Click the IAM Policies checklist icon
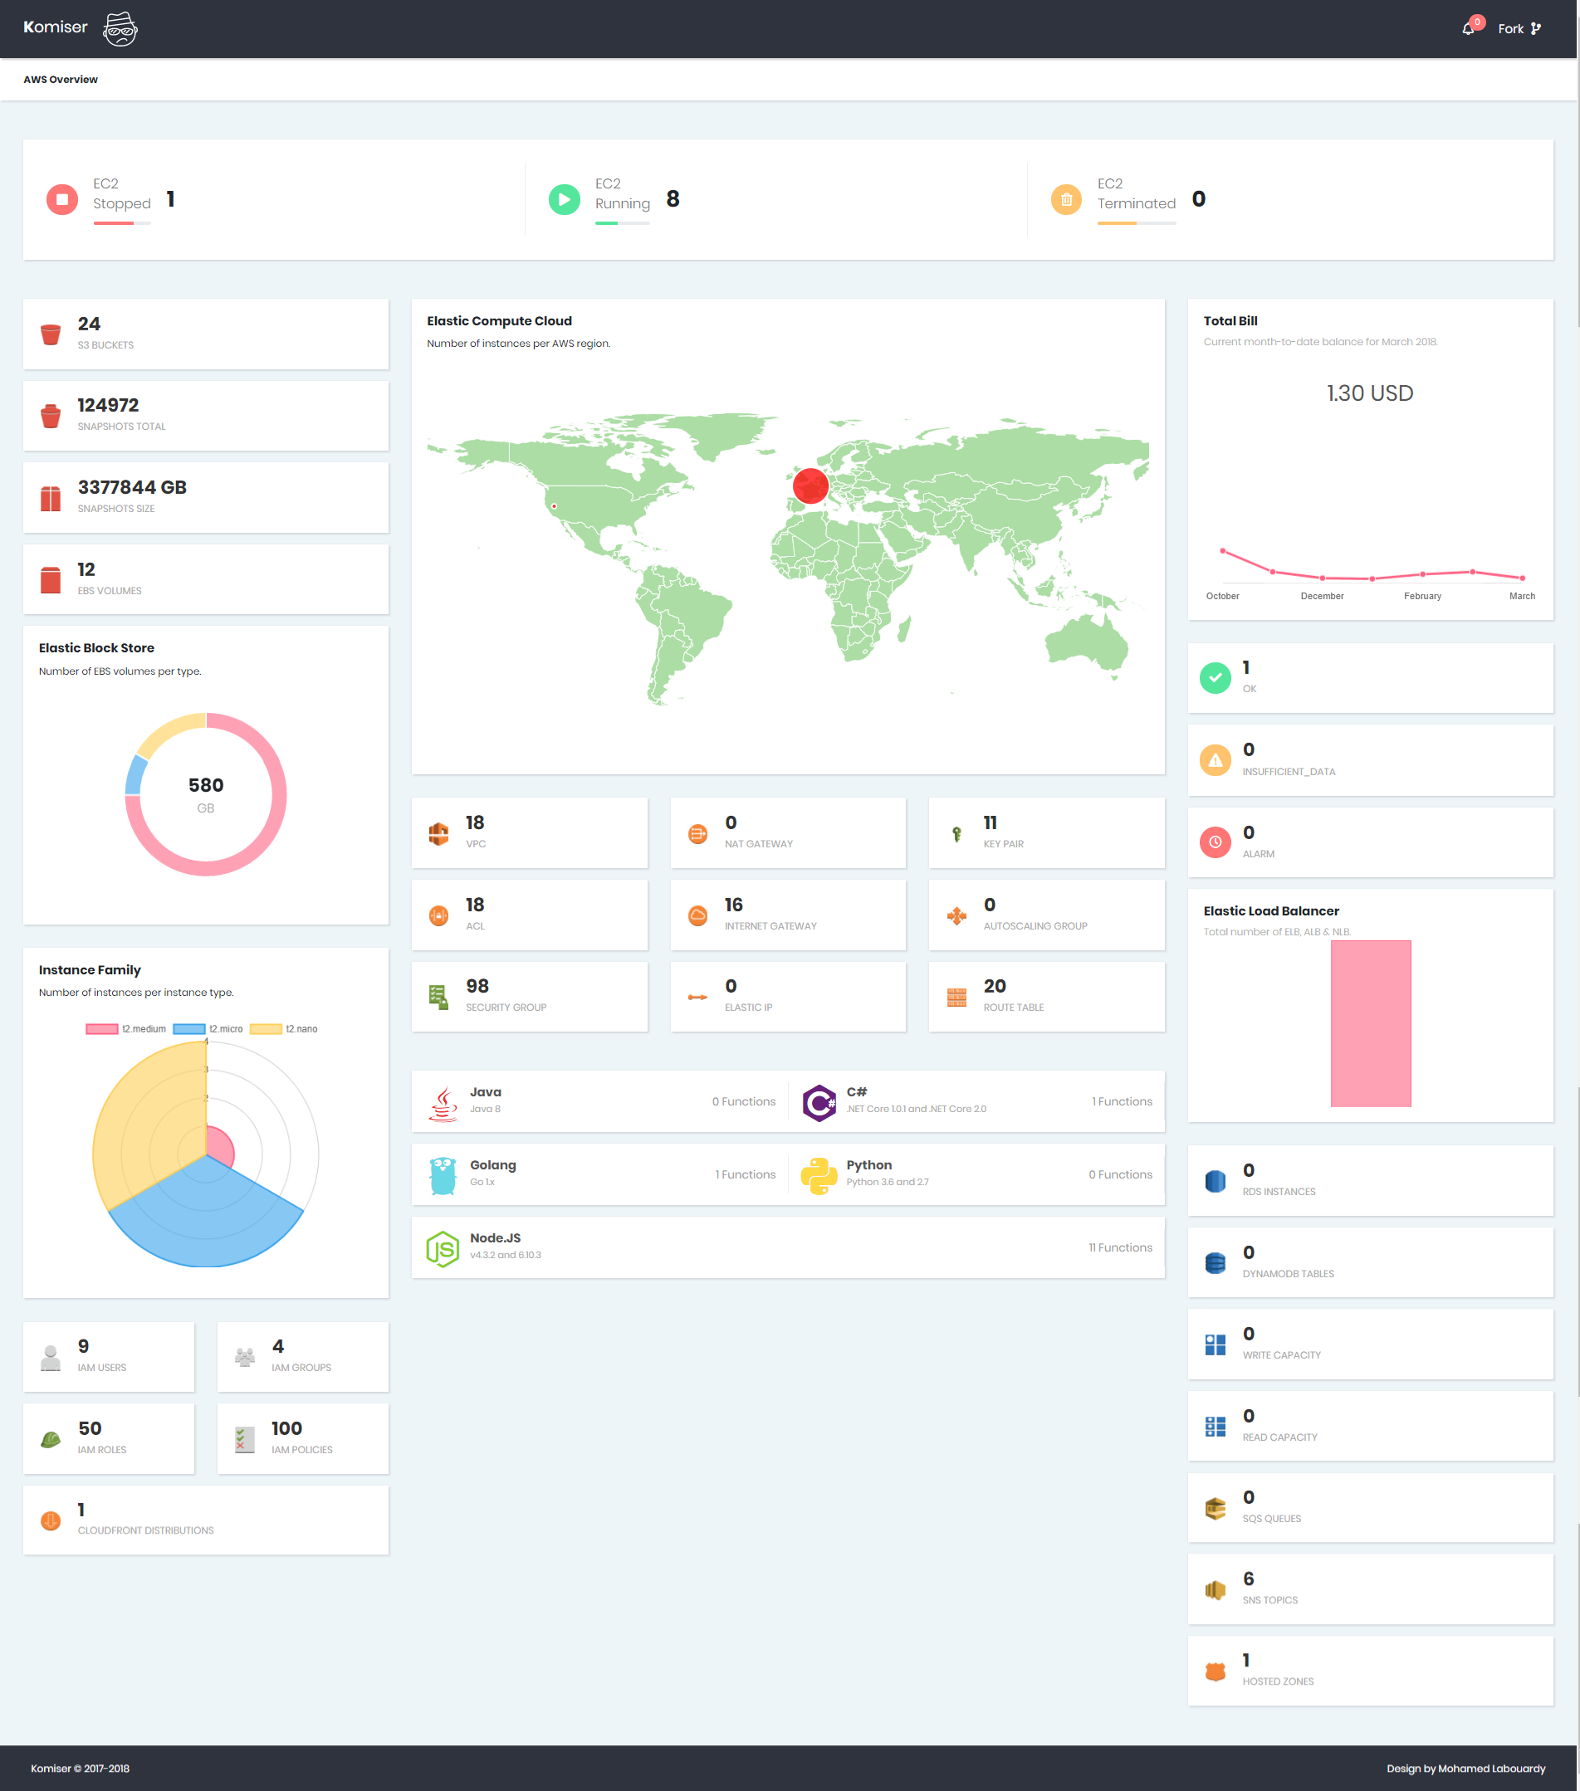Screen dimensions: 1580x1791 pyautogui.click(x=245, y=1440)
